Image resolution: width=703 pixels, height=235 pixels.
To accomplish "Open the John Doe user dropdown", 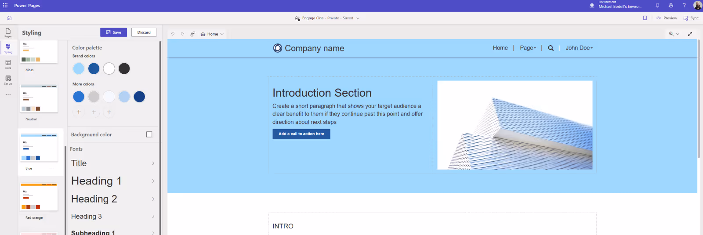I will [x=579, y=48].
